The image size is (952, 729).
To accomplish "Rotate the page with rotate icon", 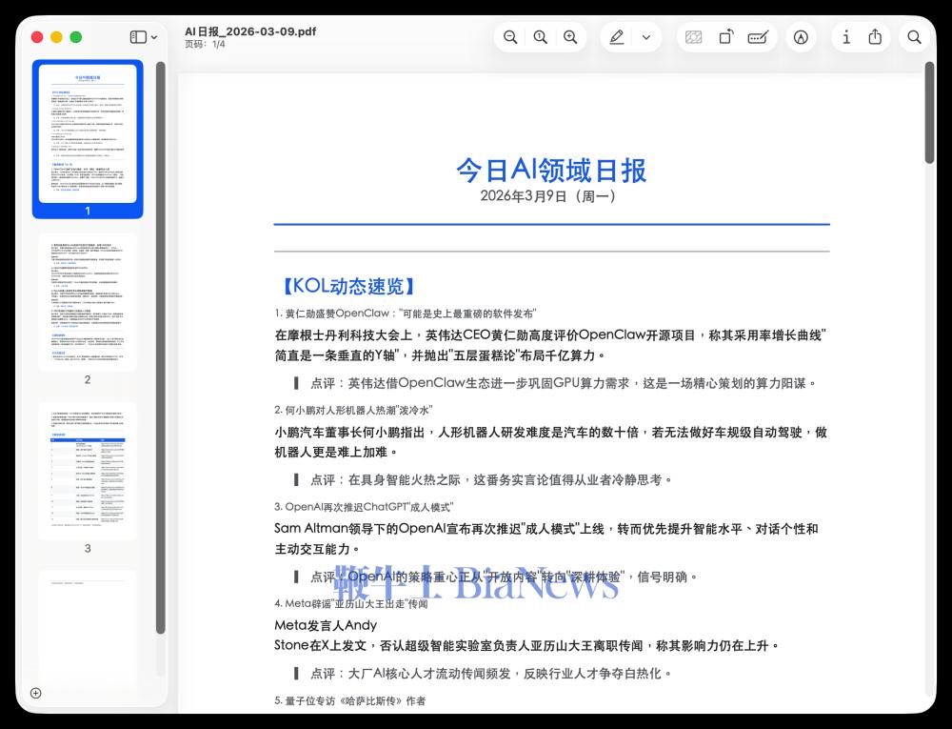I will [725, 37].
